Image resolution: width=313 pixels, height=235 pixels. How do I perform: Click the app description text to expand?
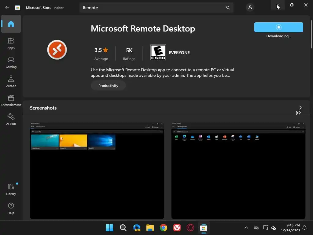162,73
